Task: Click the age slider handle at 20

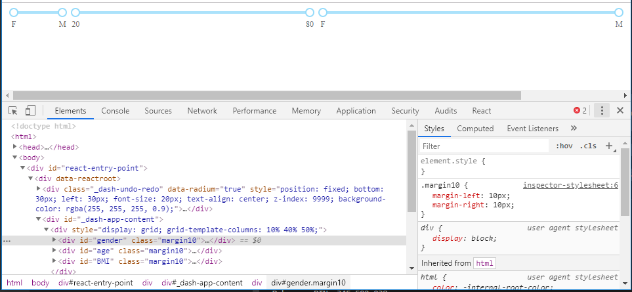Action: click(x=75, y=12)
